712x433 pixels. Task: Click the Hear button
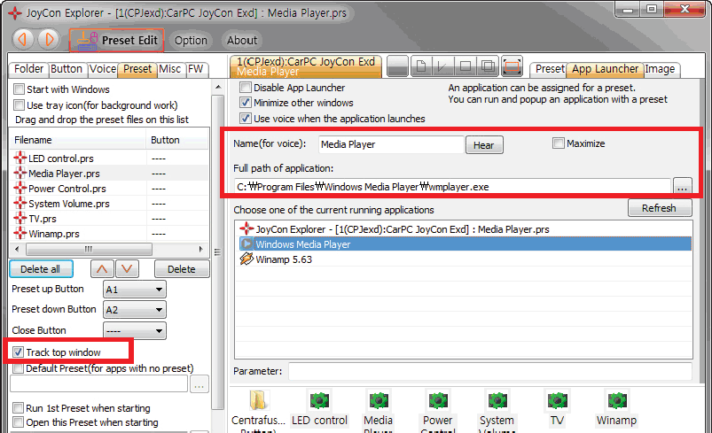pyautogui.click(x=484, y=145)
